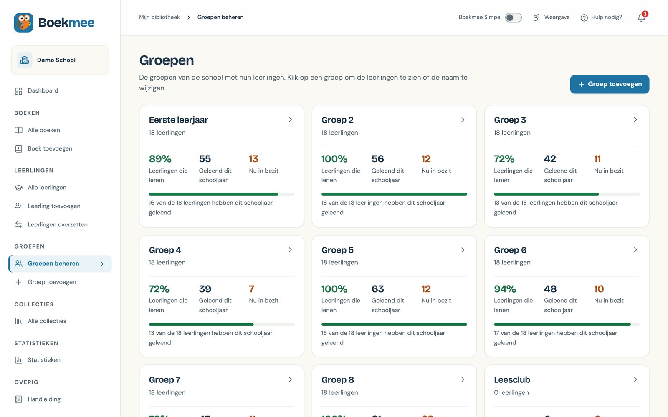Click the Demo School building icon
This screenshot has height=417, width=668.
click(25, 60)
